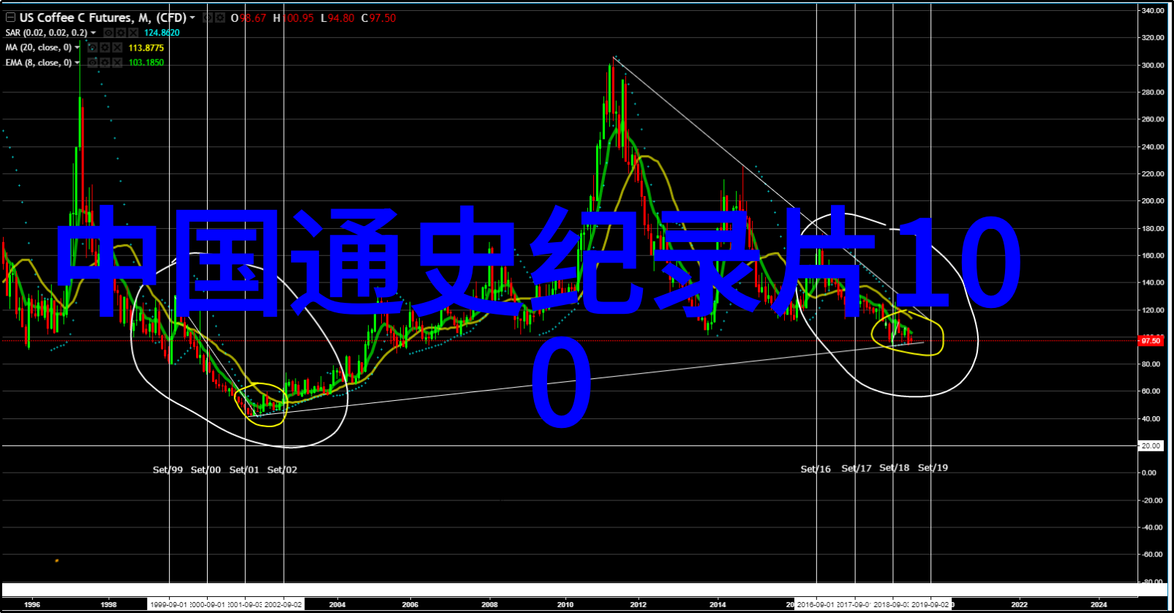Remove the EMA 8 indicator with its X icon

tap(117, 63)
